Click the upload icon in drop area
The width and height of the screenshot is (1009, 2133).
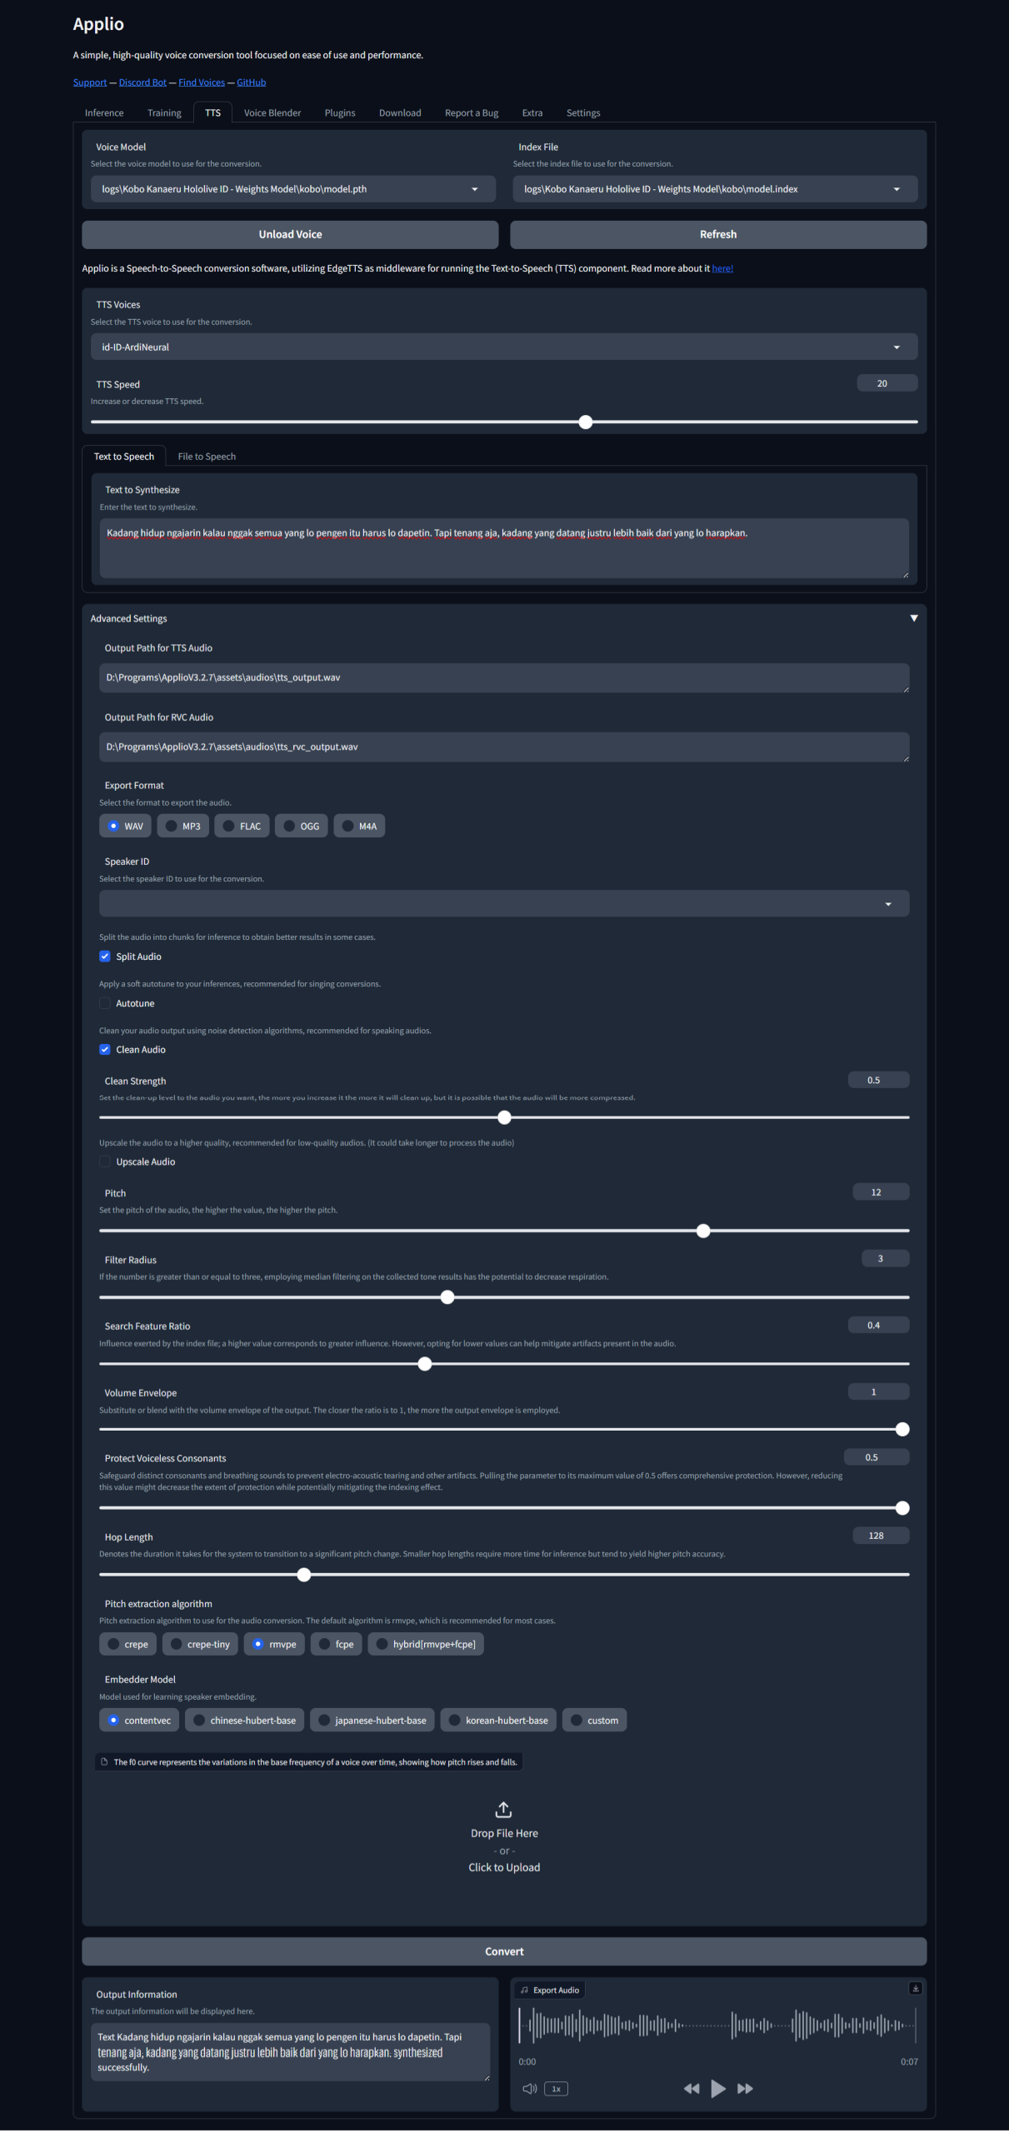(x=503, y=1810)
